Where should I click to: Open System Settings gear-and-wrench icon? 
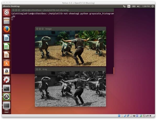[x=7, y=80]
